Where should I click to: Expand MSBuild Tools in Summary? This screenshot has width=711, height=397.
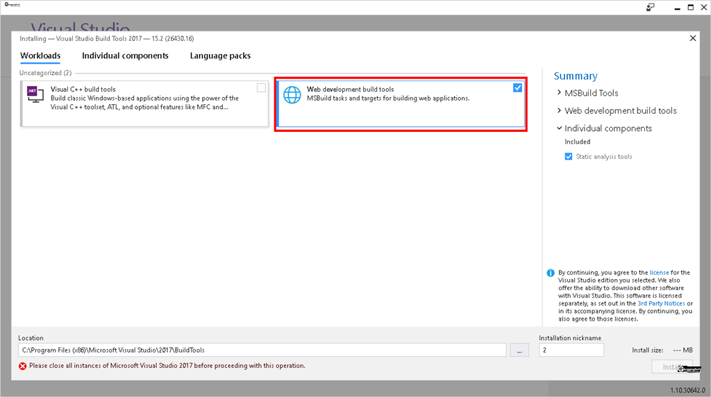point(559,92)
